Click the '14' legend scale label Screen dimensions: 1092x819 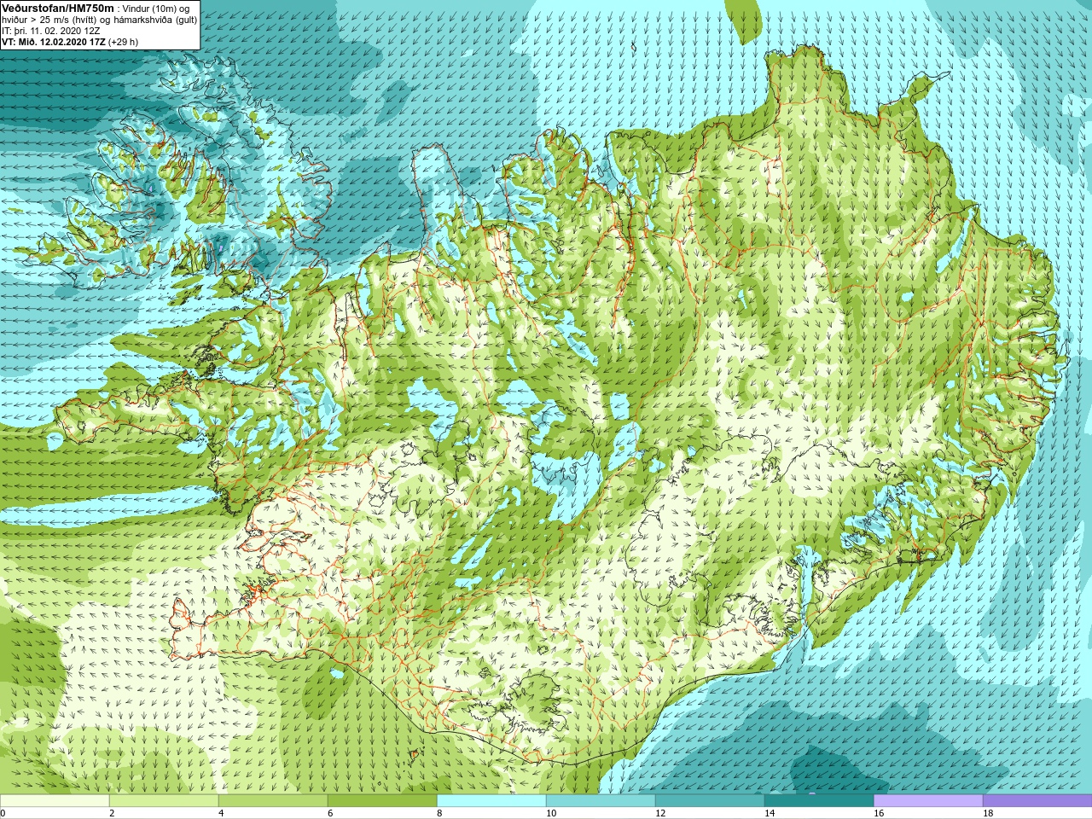pos(769,813)
